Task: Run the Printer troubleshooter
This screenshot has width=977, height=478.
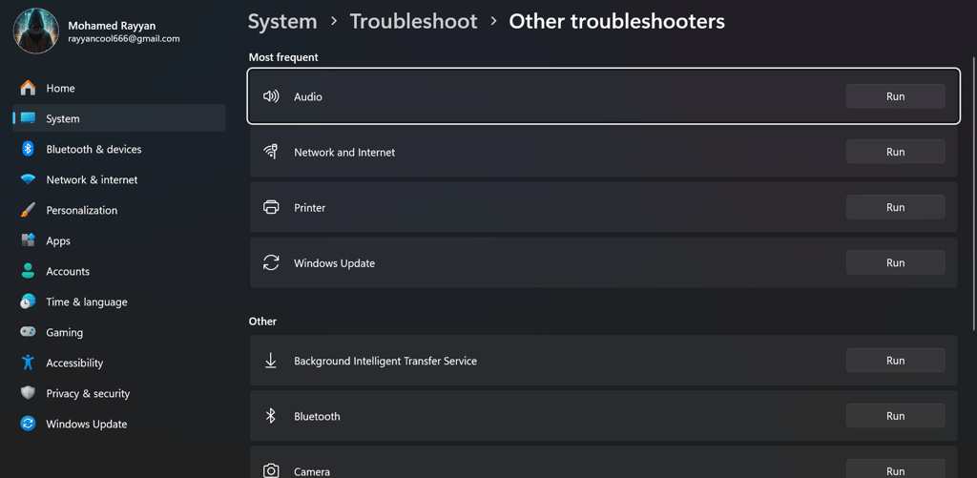Action: pyautogui.click(x=895, y=207)
